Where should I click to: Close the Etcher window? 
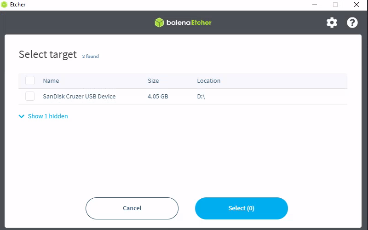pos(356,5)
